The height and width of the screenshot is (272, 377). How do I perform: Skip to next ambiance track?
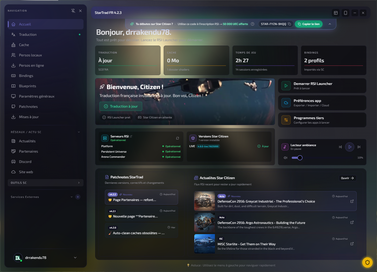[x=359, y=147]
